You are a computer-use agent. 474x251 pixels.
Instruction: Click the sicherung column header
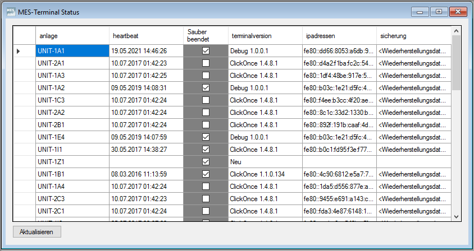coord(413,35)
